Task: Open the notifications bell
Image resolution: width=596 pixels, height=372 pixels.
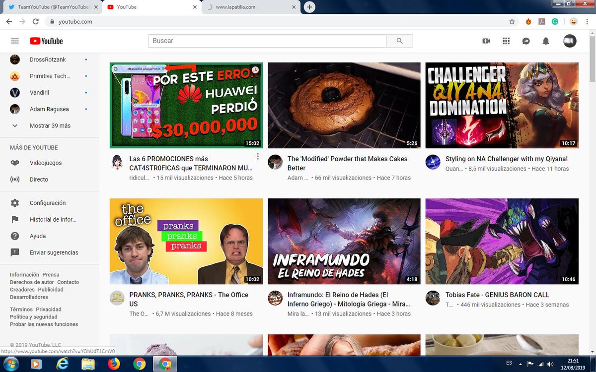Action: (x=546, y=41)
